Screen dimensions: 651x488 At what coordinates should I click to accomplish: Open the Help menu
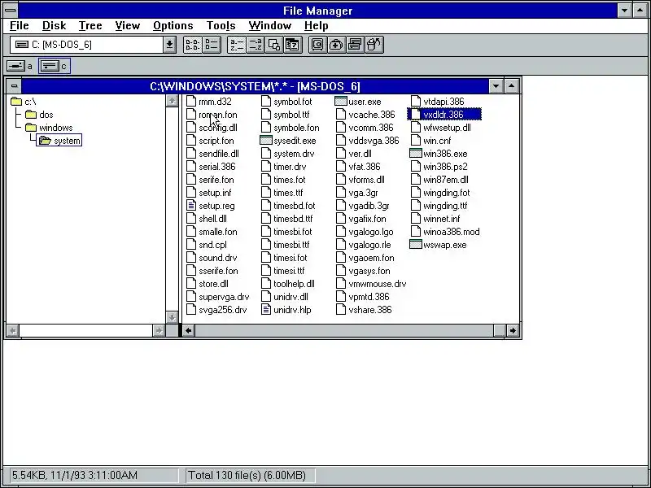coord(316,26)
